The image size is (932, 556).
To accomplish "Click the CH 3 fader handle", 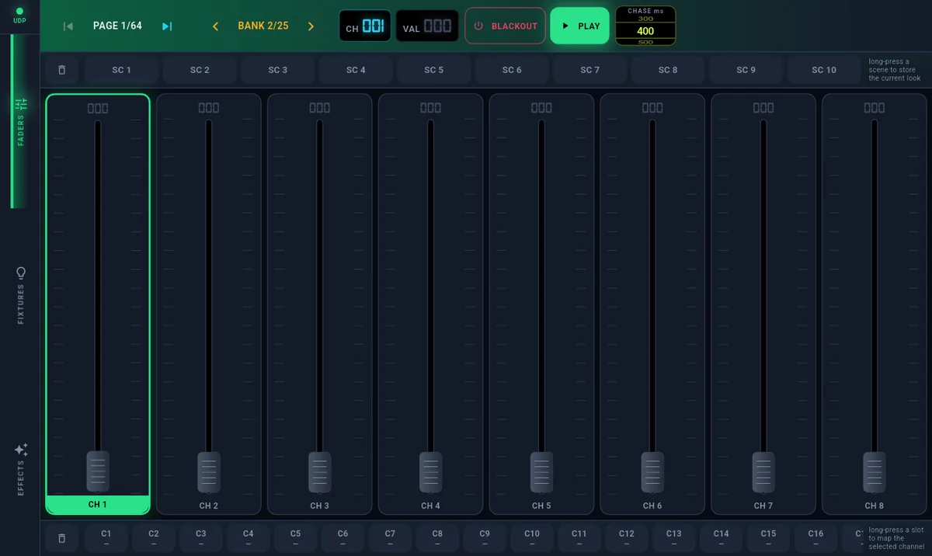I will click(320, 471).
